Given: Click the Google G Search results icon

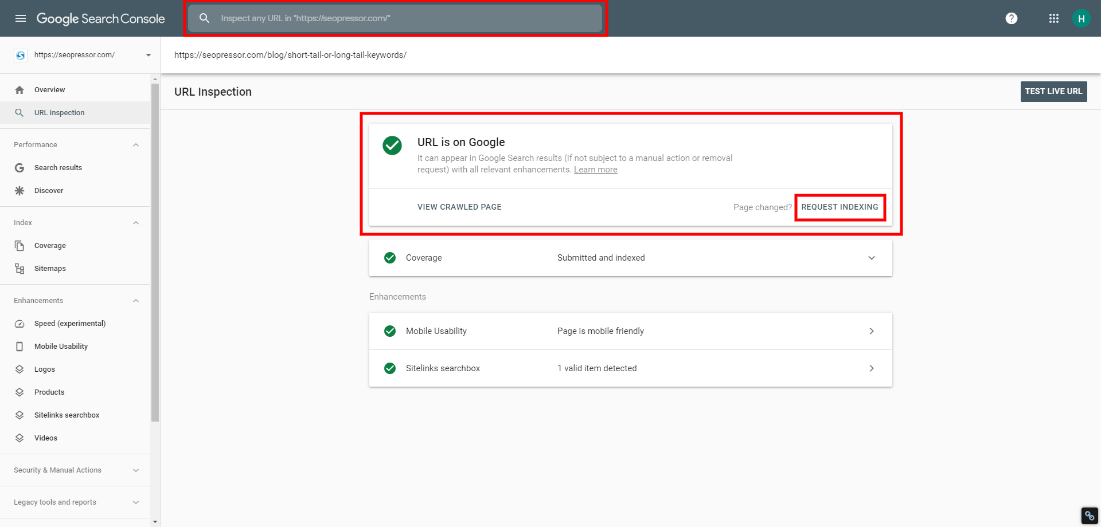Looking at the screenshot, I should tap(19, 168).
